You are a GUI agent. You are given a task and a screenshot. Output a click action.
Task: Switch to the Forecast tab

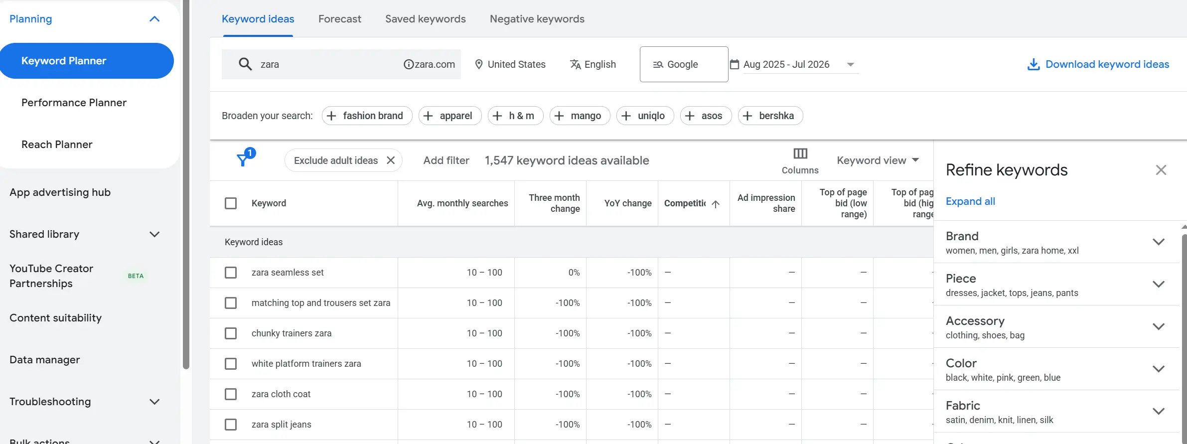pyautogui.click(x=340, y=19)
